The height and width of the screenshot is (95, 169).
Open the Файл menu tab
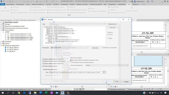pyautogui.click(x=3, y=4)
